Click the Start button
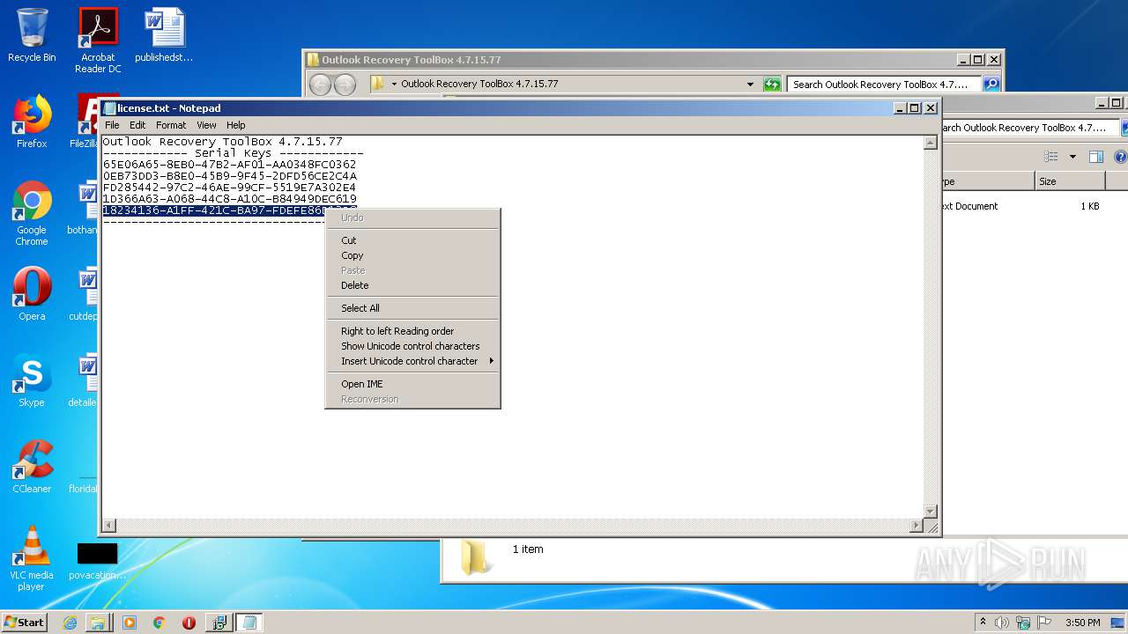 (x=24, y=623)
